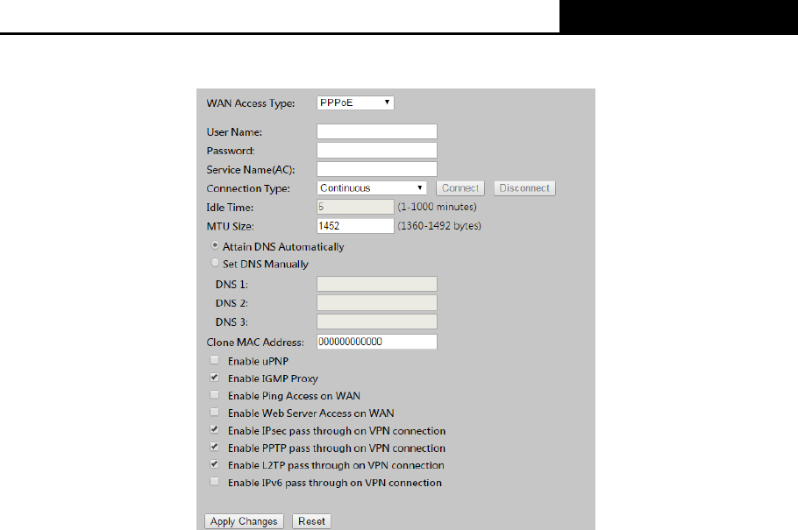Enable Ping Access on WAN checkbox

coord(214,395)
